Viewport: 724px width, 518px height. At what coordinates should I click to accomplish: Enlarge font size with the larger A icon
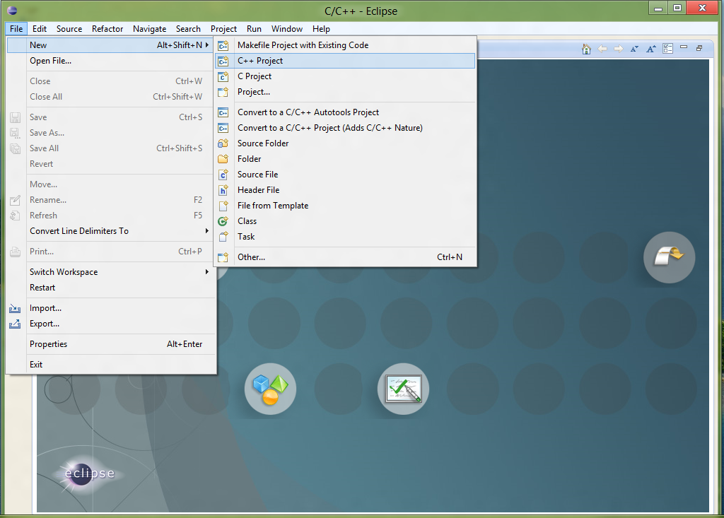[651, 49]
